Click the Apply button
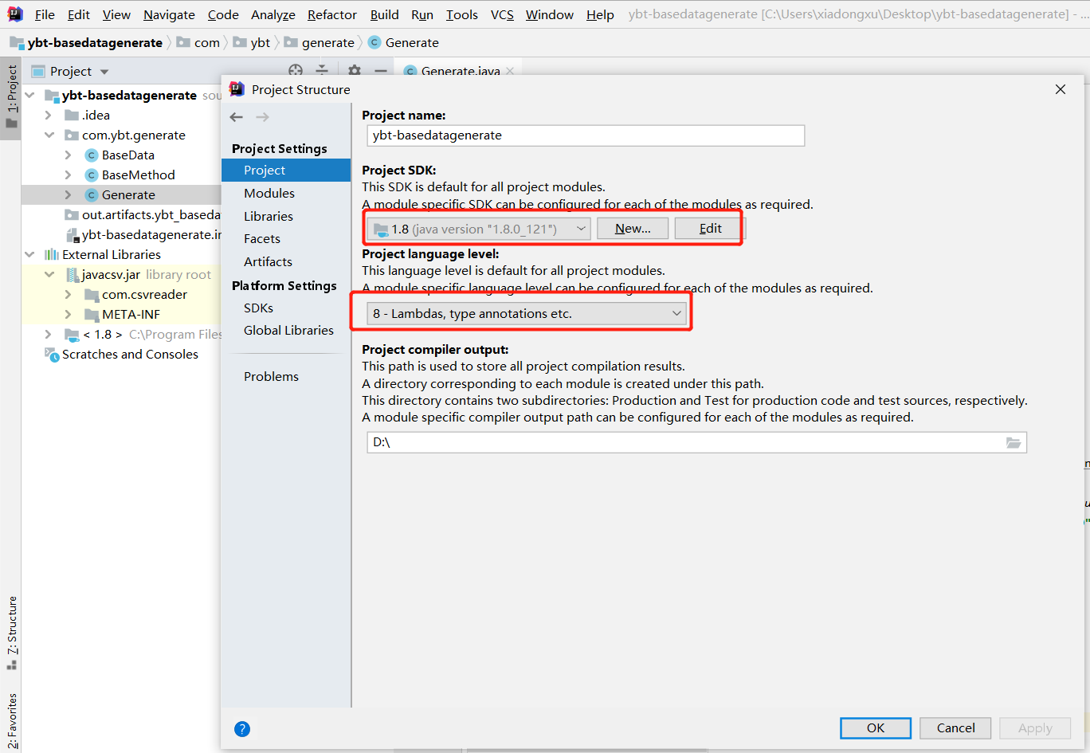This screenshot has width=1090, height=753. tap(1035, 728)
